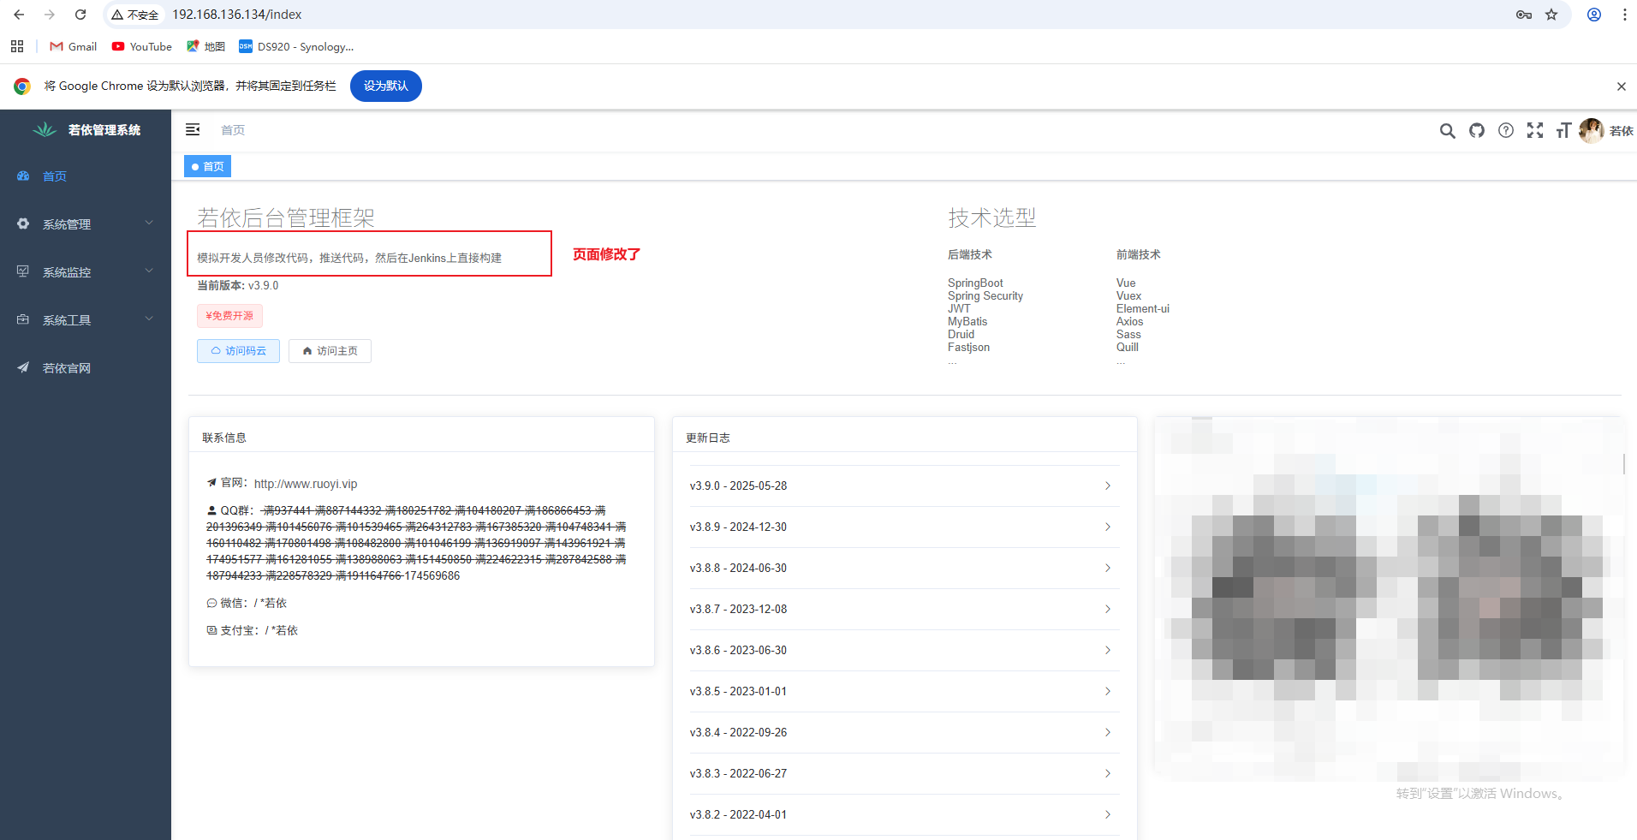Open the Chrome profile icon
The height and width of the screenshot is (840, 1637).
pyautogui.click(x=1594, y=15)
